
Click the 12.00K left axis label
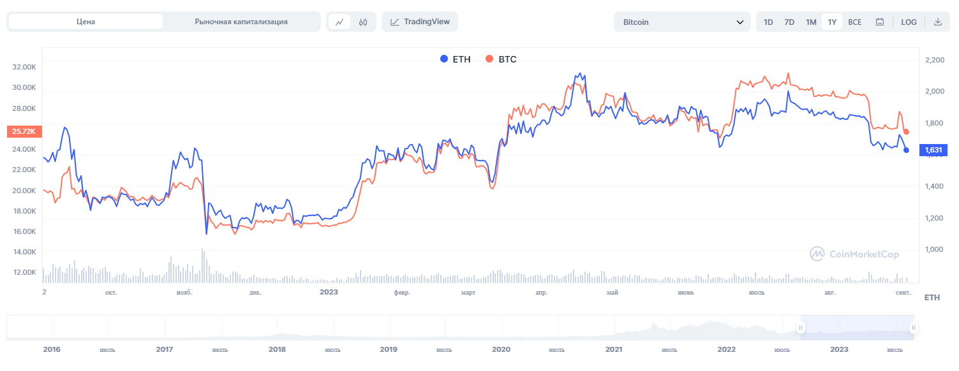[x=24, y=272]
